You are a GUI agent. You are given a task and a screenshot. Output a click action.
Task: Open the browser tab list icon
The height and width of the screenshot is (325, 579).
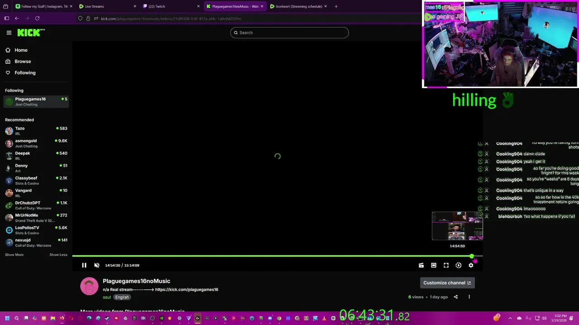click(x=5, y=6)
